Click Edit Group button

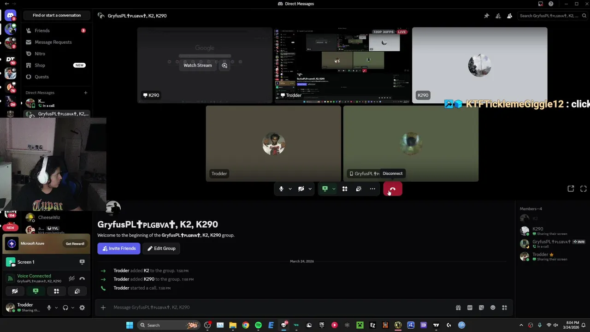(x=161, y=249)
